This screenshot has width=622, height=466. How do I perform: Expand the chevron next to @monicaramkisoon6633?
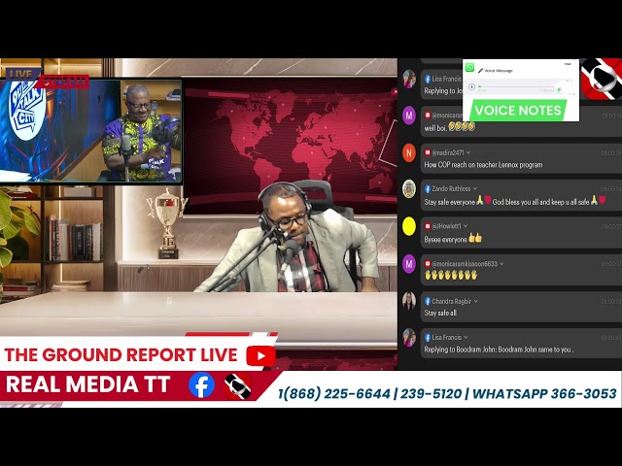501,264
